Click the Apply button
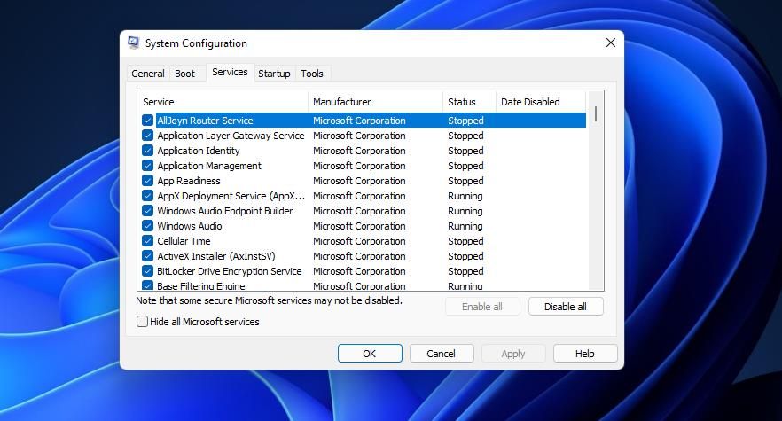 tap(513, 353)
